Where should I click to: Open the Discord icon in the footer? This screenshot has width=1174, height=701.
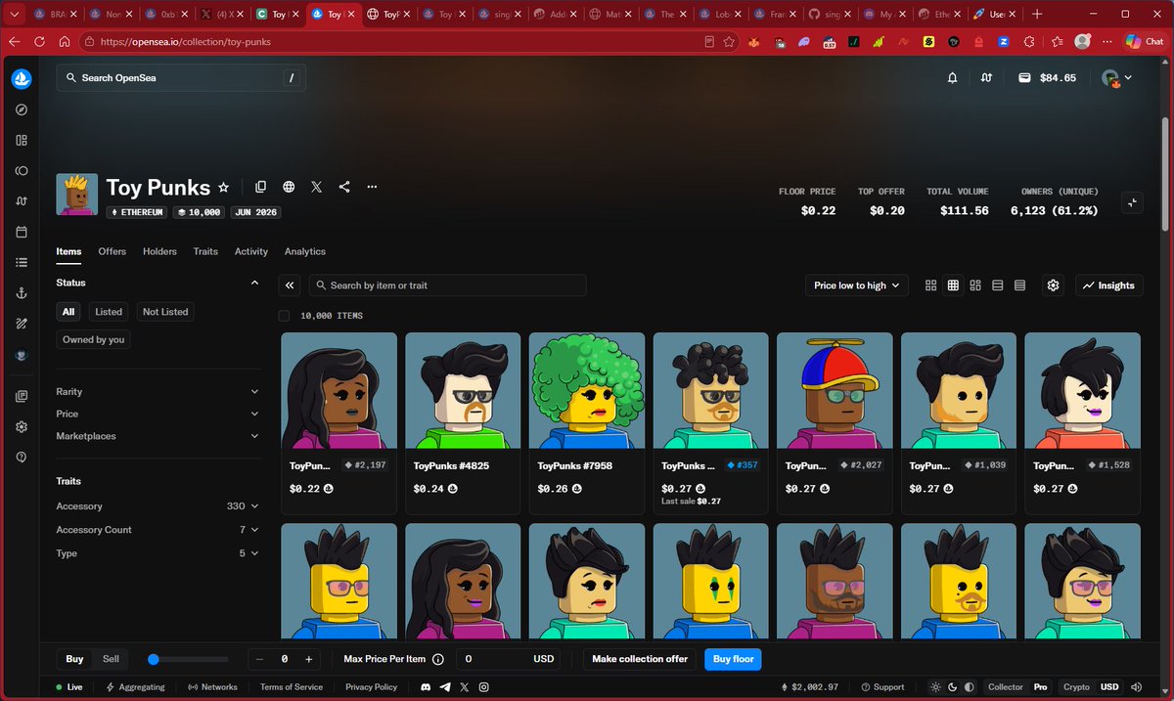point(427,687)
